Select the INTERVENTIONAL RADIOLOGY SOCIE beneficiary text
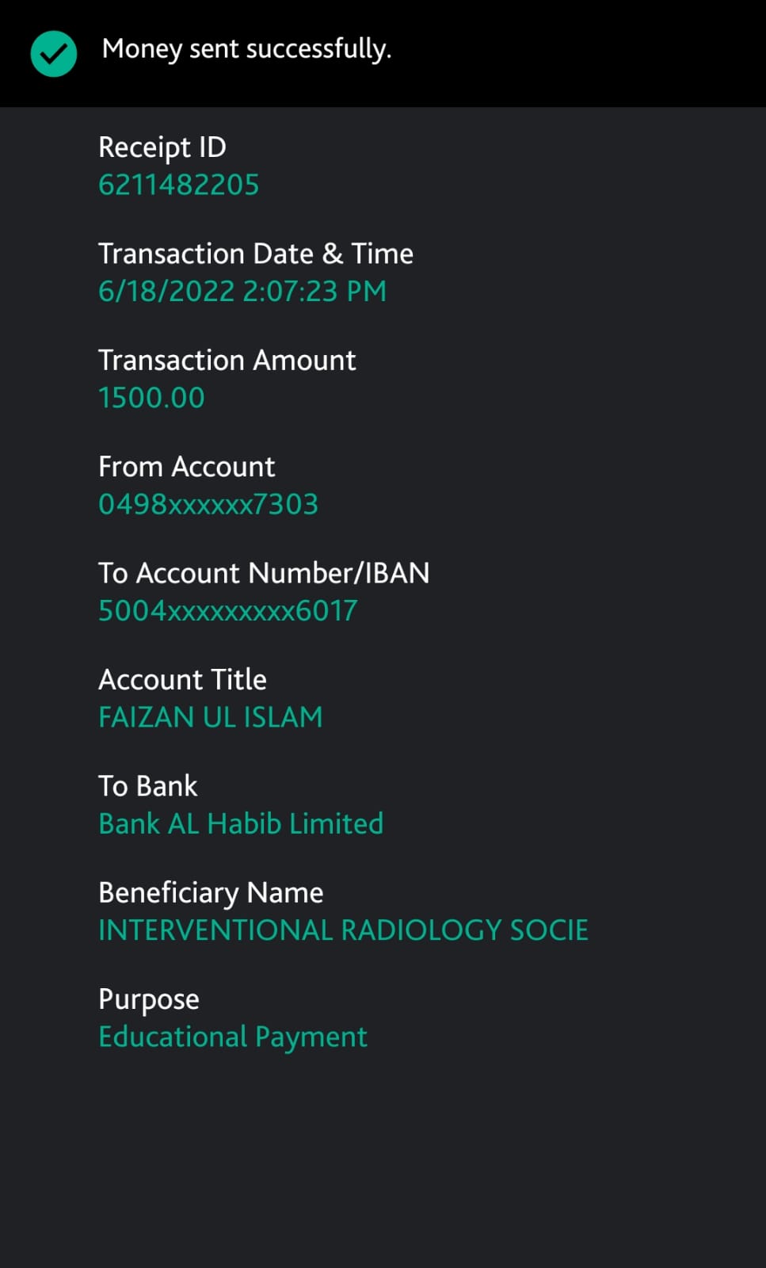766x1268 pixels. coord(343,930)
